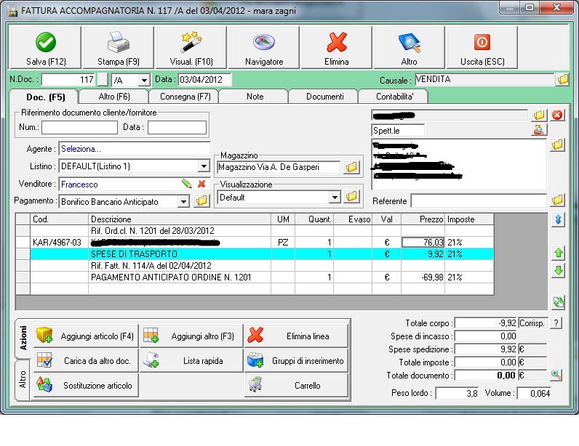Open Visual. (F10) preview wand
Viewport: 579px width, 446px height.
point(191,48)
